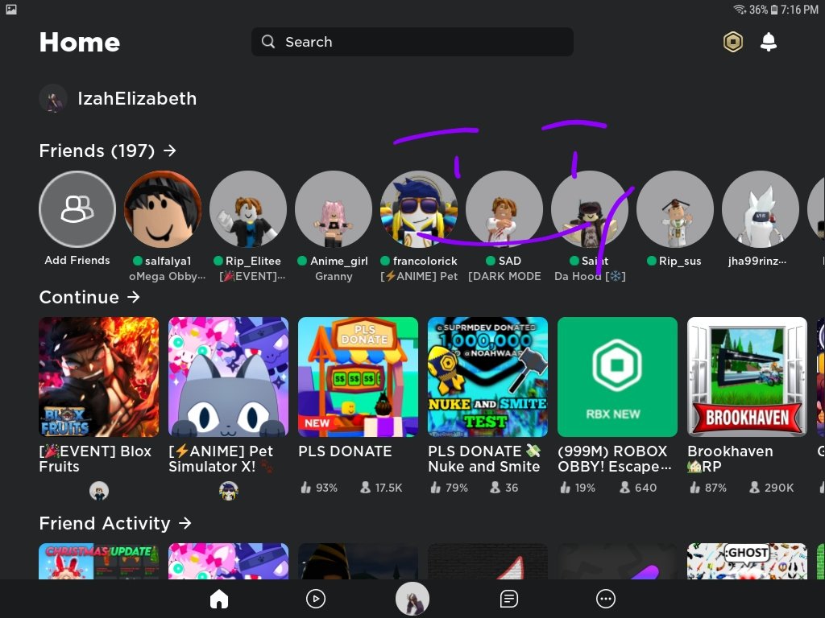
Task: Click friend avatar under Pet Simulator X
Action: (228, 491)
